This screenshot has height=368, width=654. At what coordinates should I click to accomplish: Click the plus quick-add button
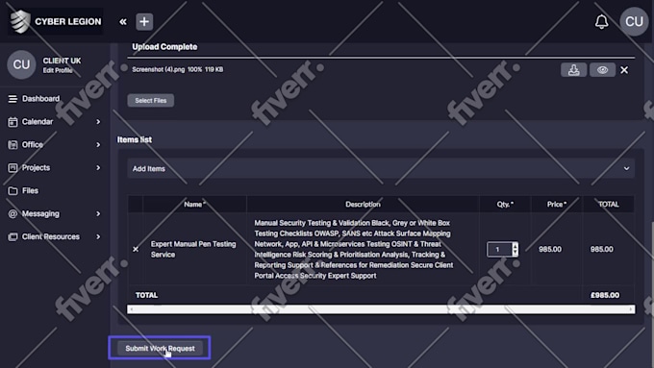coord(144,22)
